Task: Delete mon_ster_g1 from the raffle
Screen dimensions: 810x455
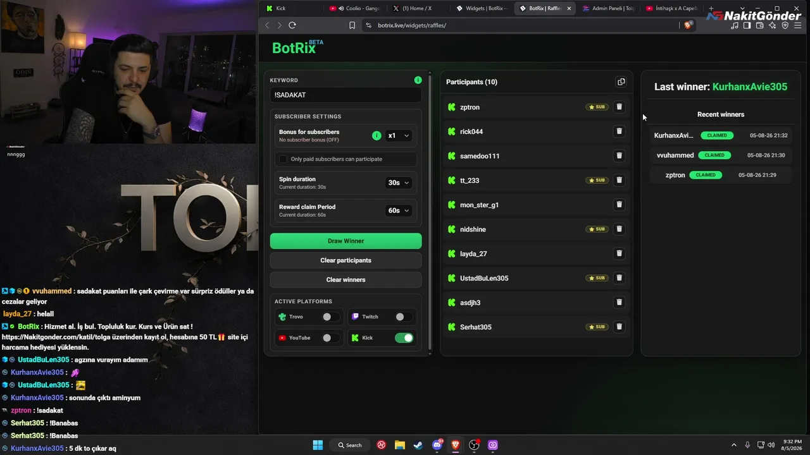Action: [620, 205]
